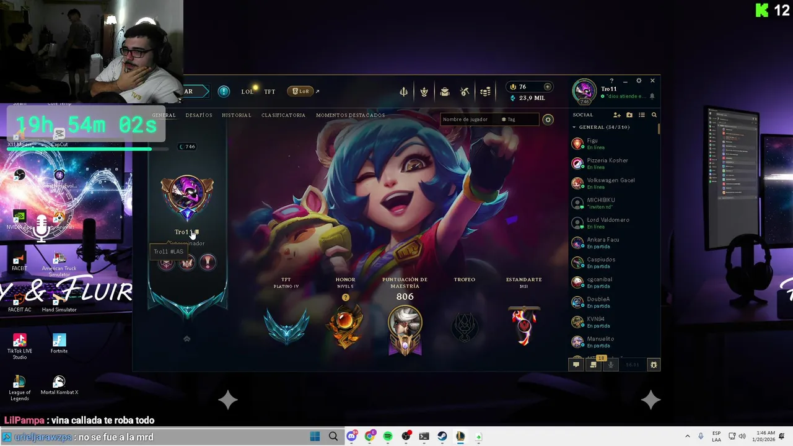The image size is (793, 446).
Task: Click the friends list scrollbar
Action: pyautogui.click(x=659, y=129)
